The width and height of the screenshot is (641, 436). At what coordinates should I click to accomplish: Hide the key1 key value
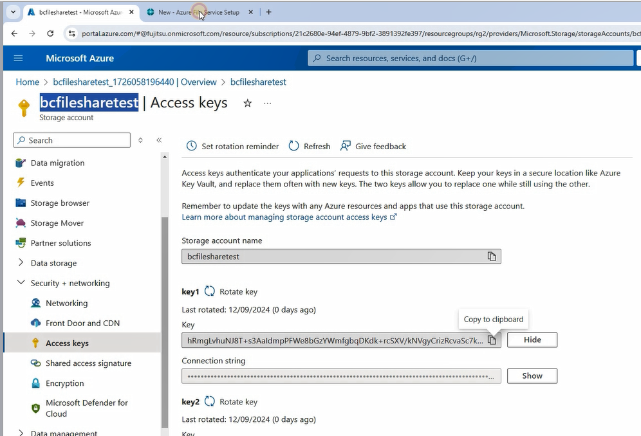pyautogui.click(x=532, y=340)
